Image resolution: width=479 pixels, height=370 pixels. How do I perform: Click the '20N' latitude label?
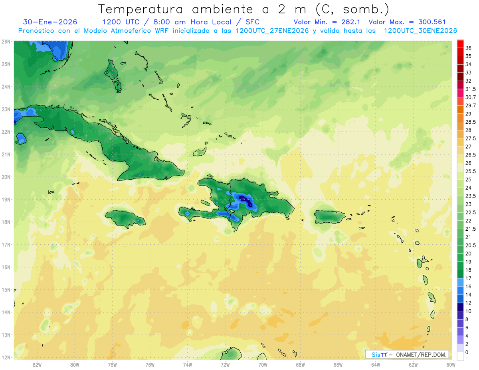coord(6,177)
